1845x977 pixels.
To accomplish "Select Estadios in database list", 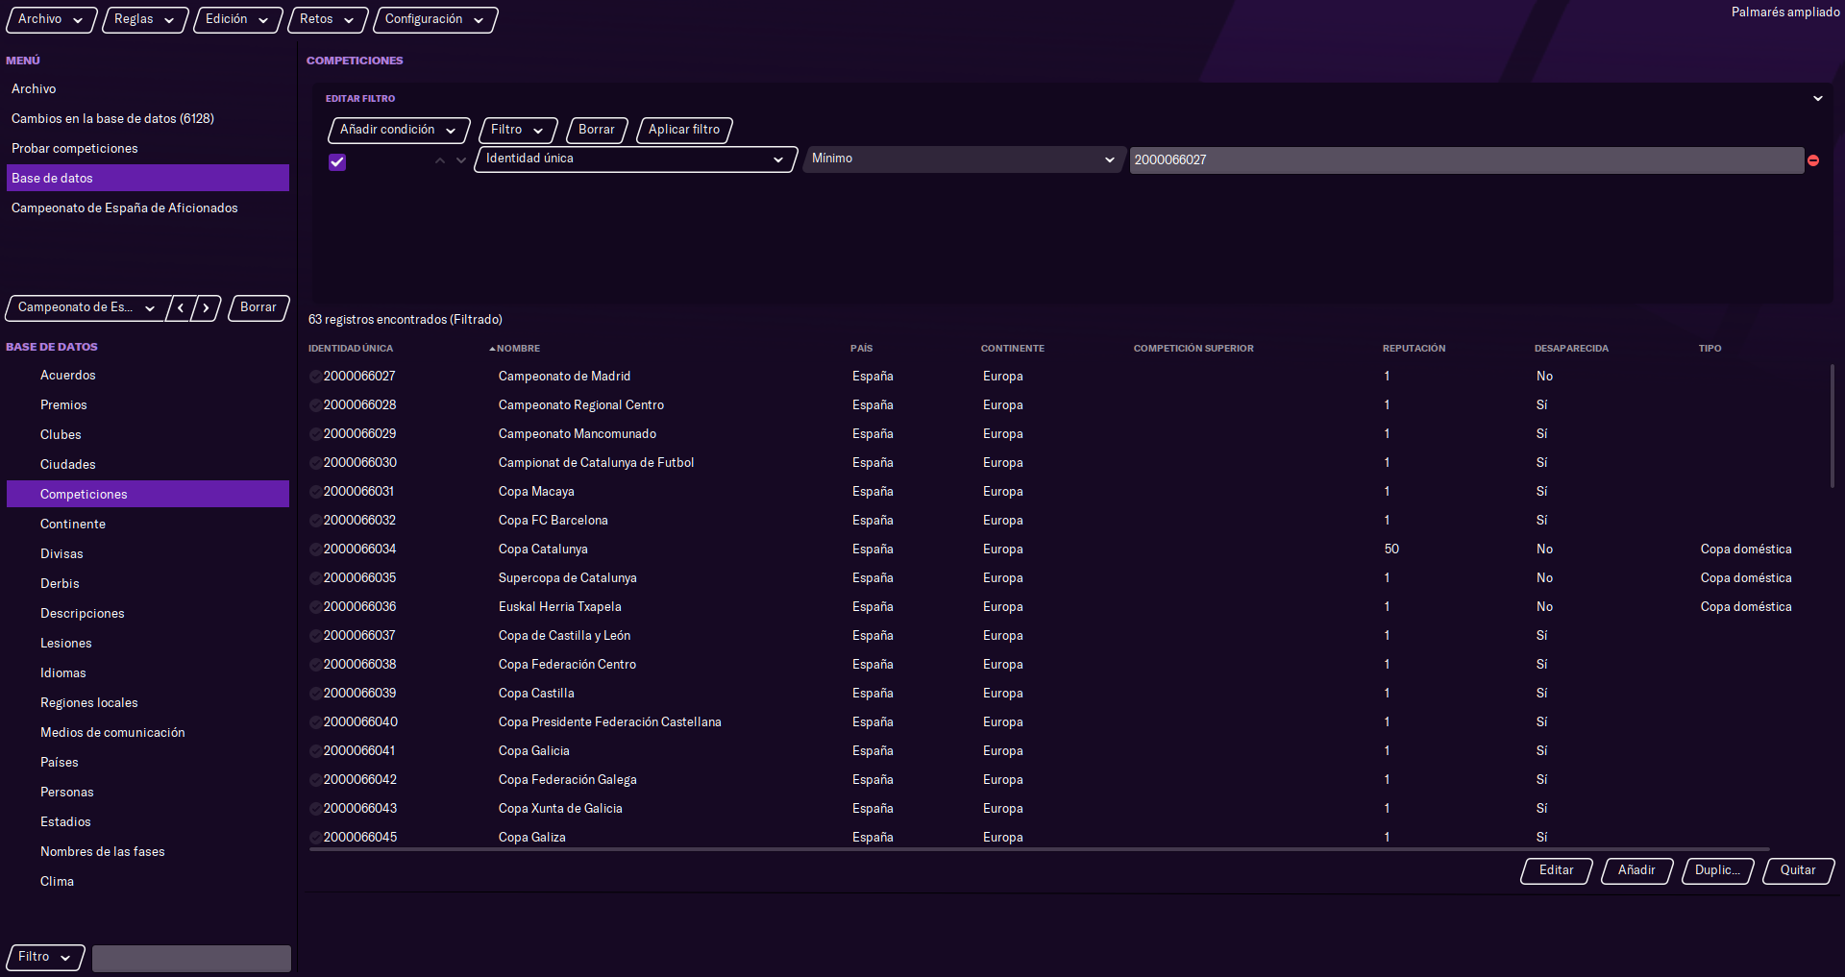I will [148, 822].
